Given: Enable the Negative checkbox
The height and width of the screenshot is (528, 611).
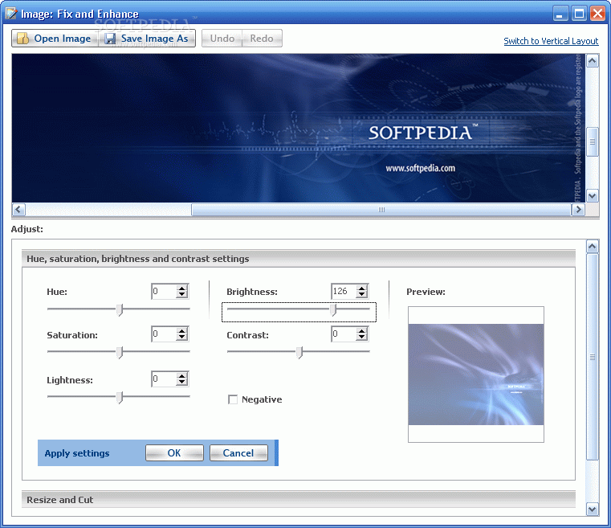Looking at the screenshot, I should [x=233, y=399].
